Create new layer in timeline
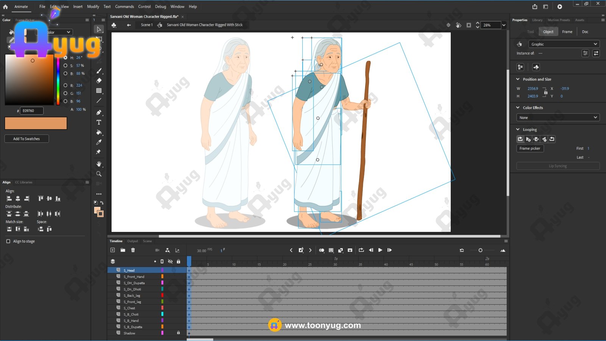606x341 pixels. click(x=112, y=250)
